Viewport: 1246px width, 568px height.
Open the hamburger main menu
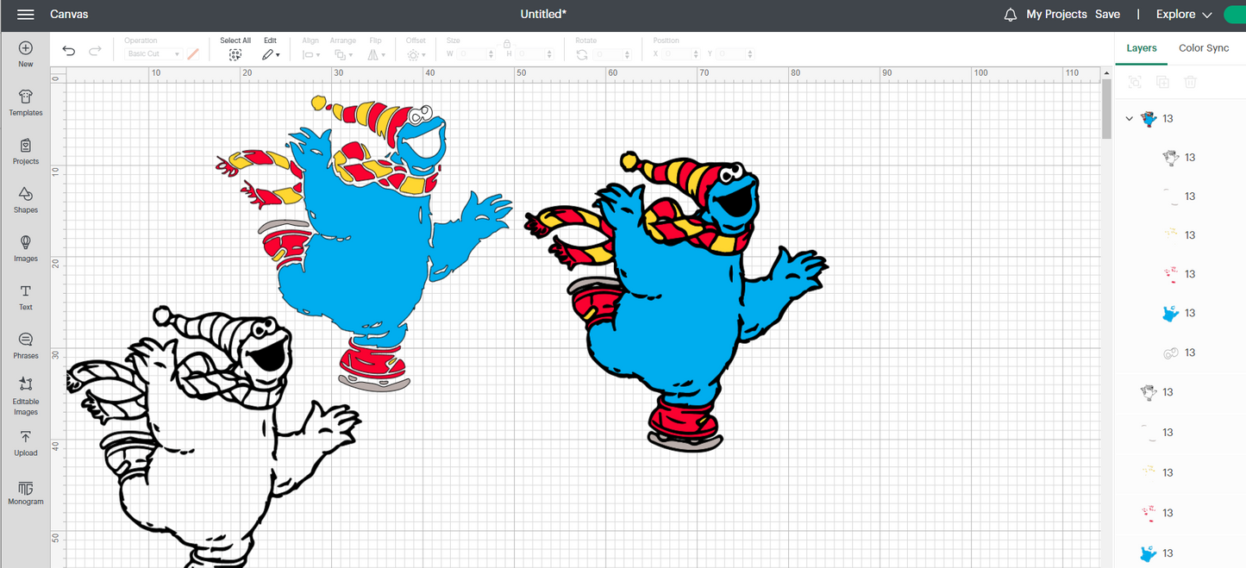tap(25, 15)
